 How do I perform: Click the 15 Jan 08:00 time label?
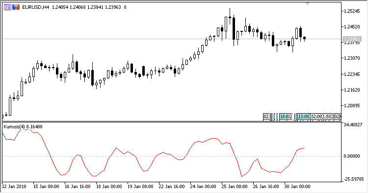(46, 187)
